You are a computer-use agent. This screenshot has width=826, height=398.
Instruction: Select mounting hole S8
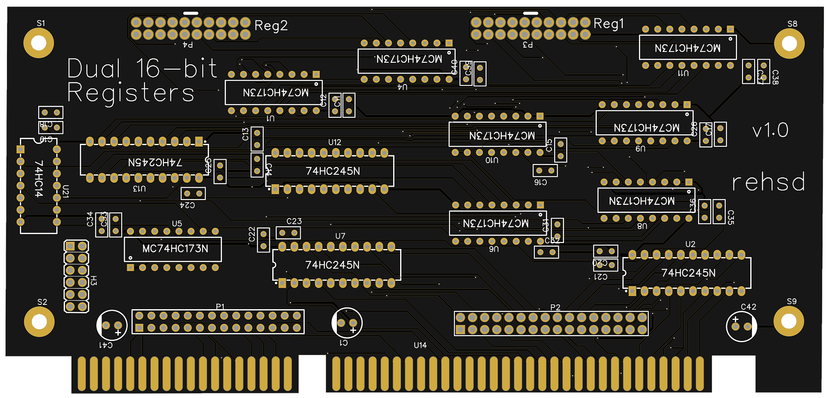point(789,43)
